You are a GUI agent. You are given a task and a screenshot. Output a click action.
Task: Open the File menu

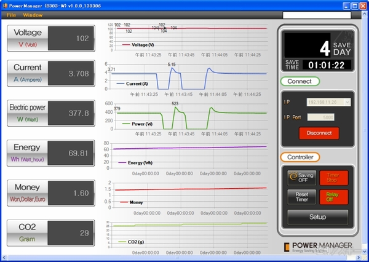coord(11,15)
